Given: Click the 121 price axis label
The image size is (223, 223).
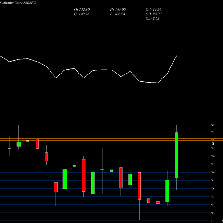Looking at the screenshot, I should (x=212, y=164).
